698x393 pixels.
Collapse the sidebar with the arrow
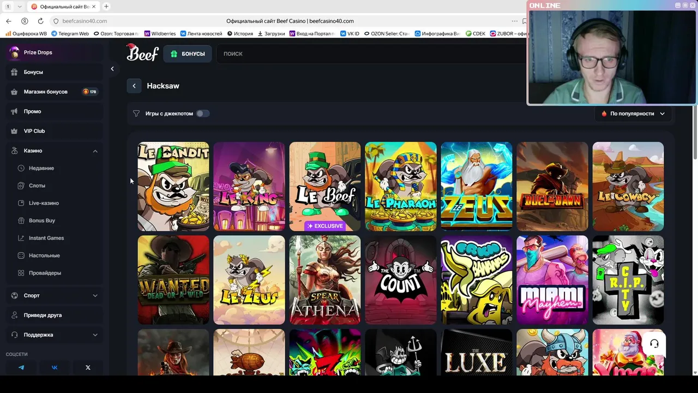coord(112,69)
